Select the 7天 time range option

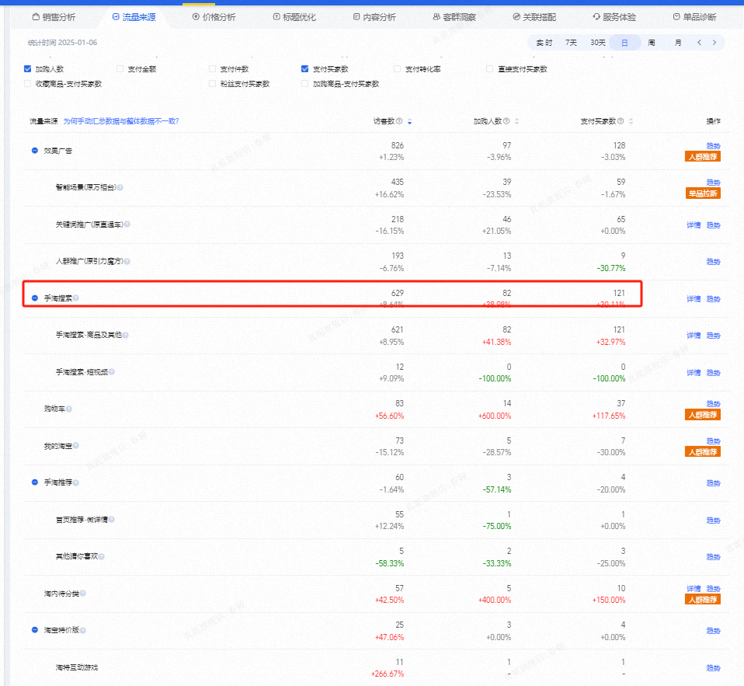[571, 43]
